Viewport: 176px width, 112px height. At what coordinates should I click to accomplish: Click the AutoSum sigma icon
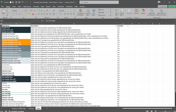tap(111, 10)
